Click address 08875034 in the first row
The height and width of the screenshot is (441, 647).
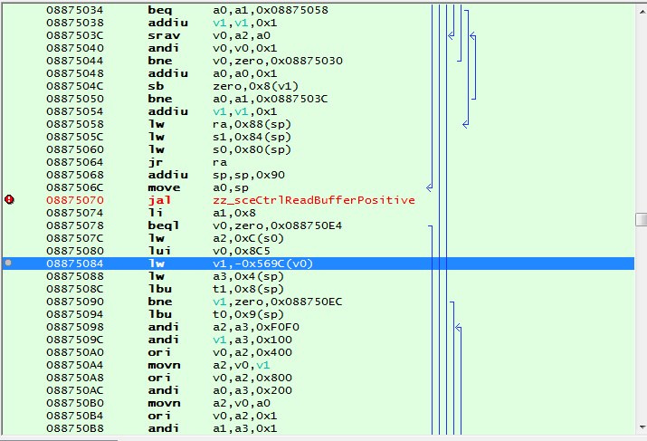tap(74, 10)
